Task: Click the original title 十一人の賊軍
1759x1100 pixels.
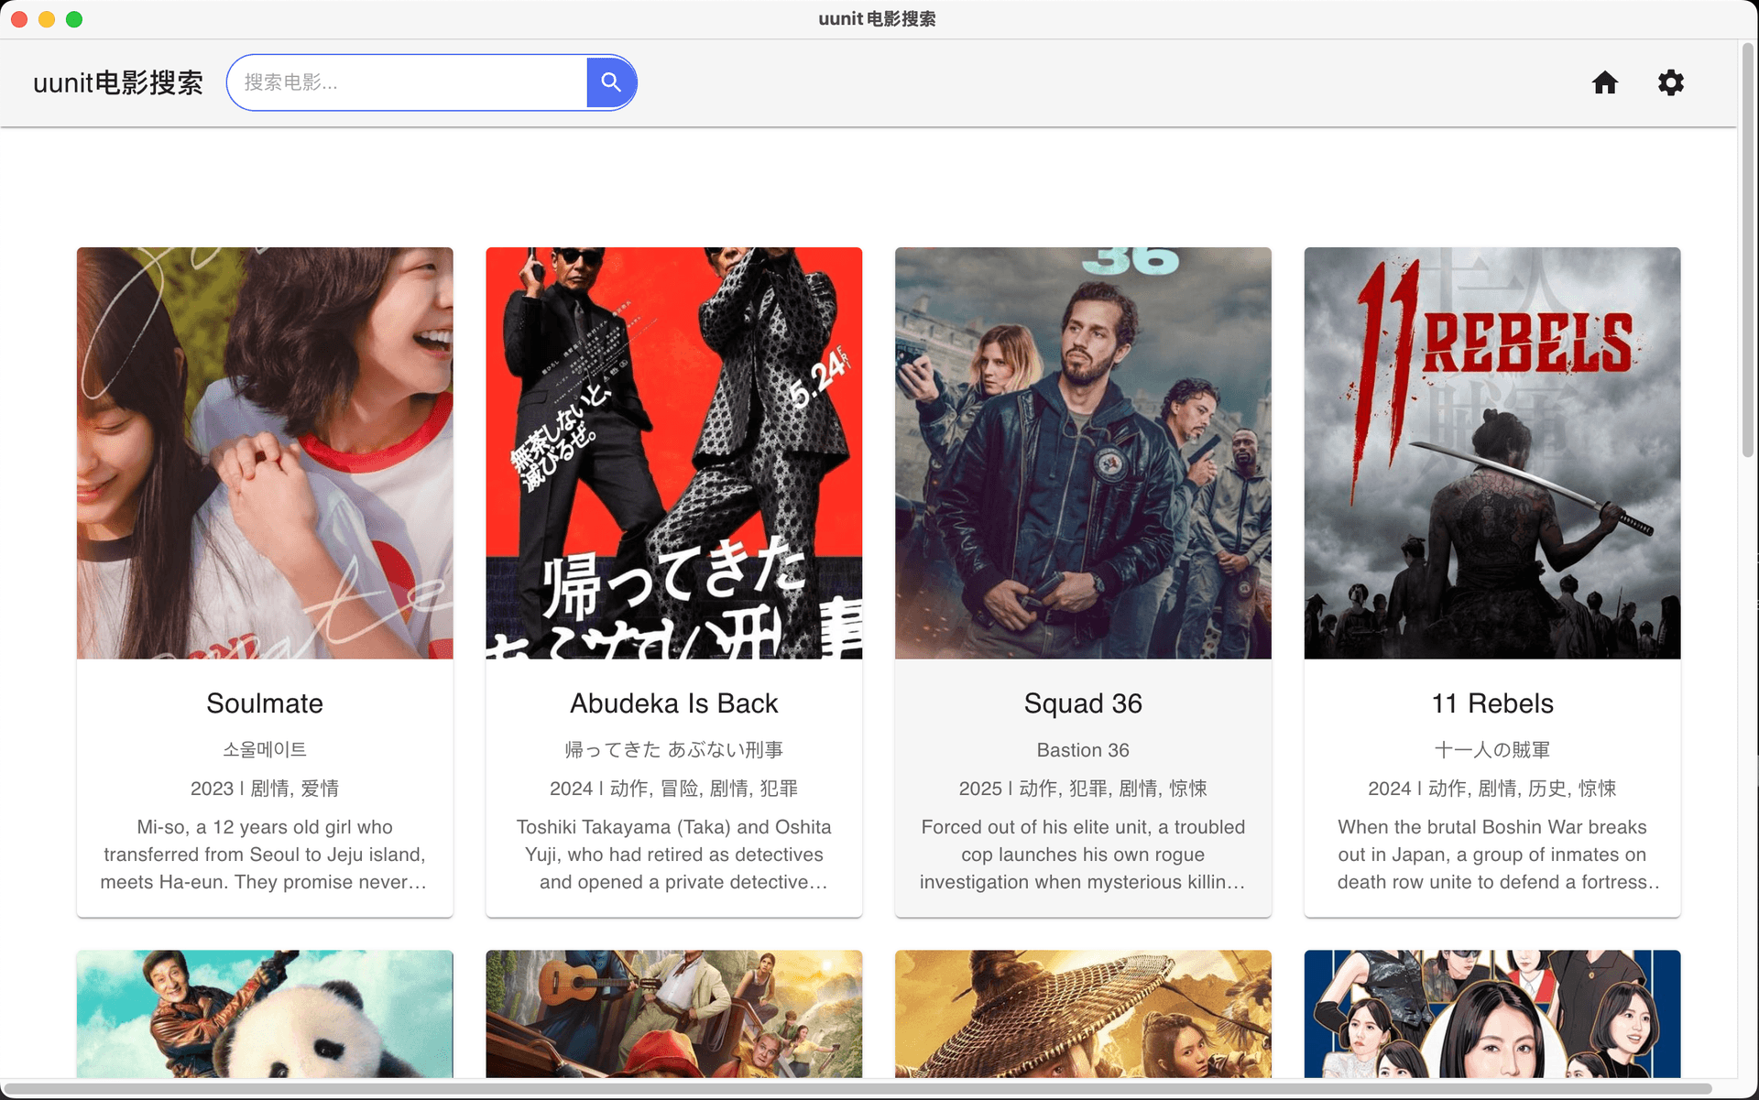Action: point(1492,749)
